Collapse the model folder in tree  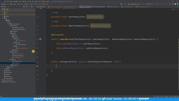tap(10, 33)
